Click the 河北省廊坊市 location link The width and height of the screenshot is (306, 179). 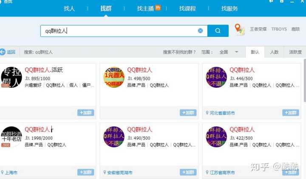coord(222,113)
